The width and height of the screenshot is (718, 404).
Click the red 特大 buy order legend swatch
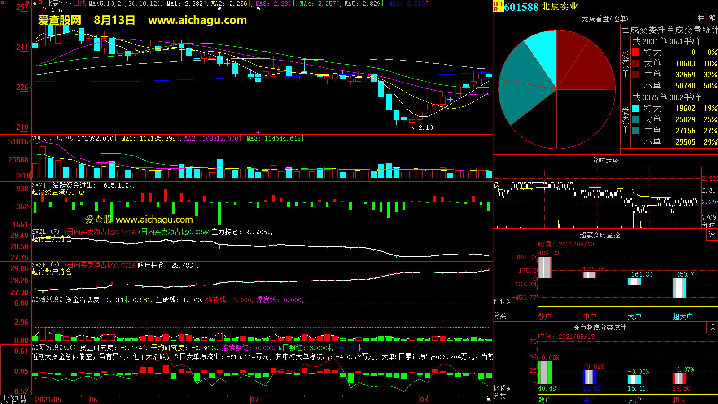pyautogui.click(x=635, y=52)
